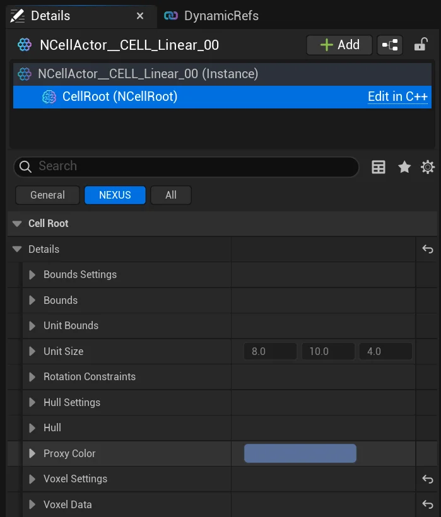The width and height of the screenshot is (441, 517).
Task: Click the CellRoot component brain icon
Action: 49,96
